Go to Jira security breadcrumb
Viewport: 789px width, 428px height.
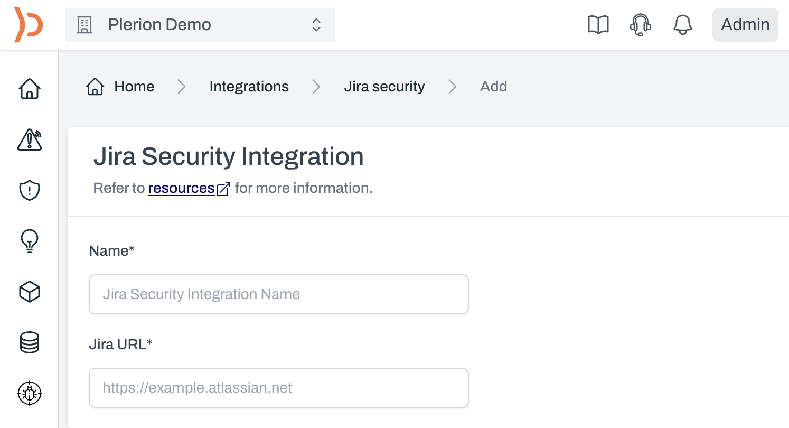coord(384,87)
